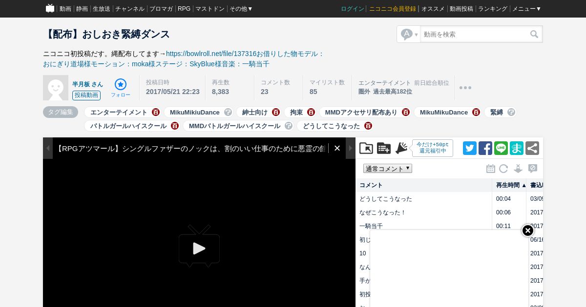Screen dimensions: 586x307
Task: Click the search magnifier icon
Action: pyautogui.click(x=534, y=34)
